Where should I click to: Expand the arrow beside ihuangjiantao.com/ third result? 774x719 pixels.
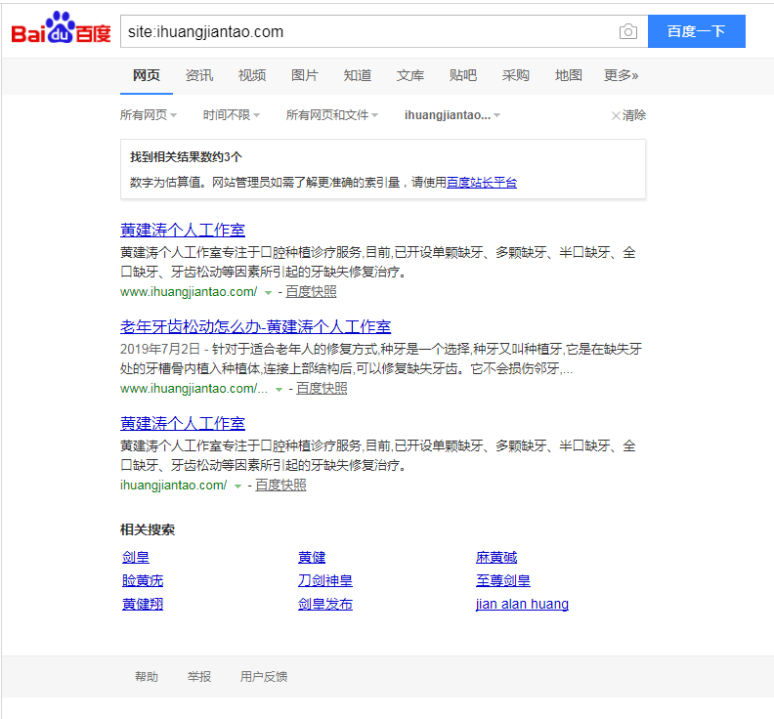[237, 486]
